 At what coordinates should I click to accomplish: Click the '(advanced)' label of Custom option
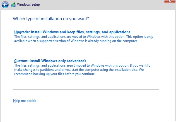click(x=76, y=61)
